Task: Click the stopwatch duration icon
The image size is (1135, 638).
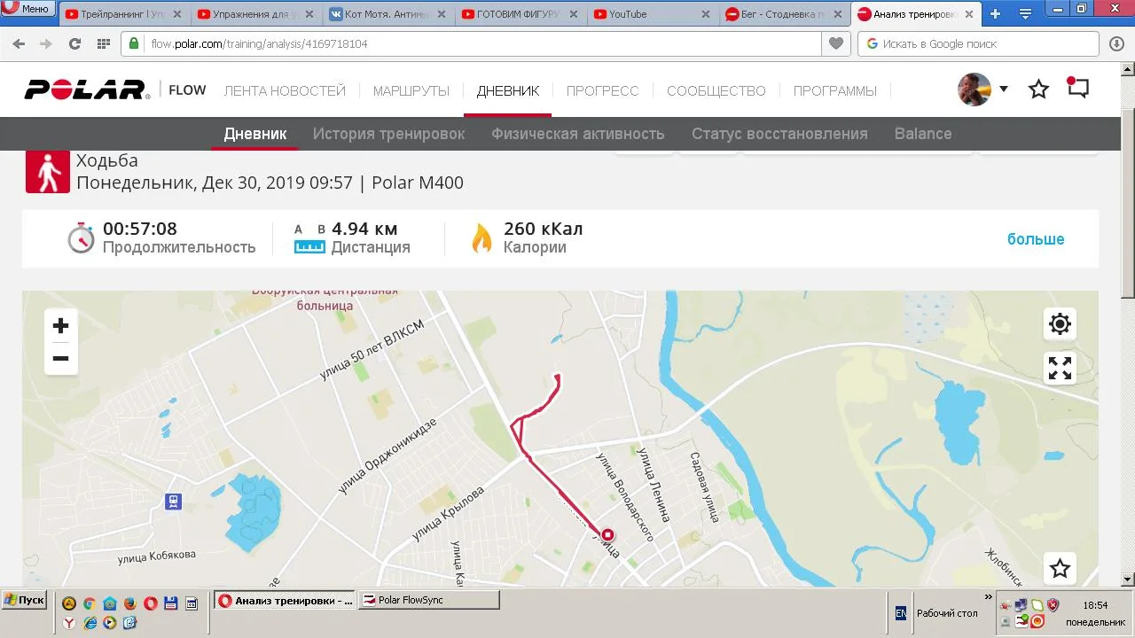Action: tap(81, 237)
